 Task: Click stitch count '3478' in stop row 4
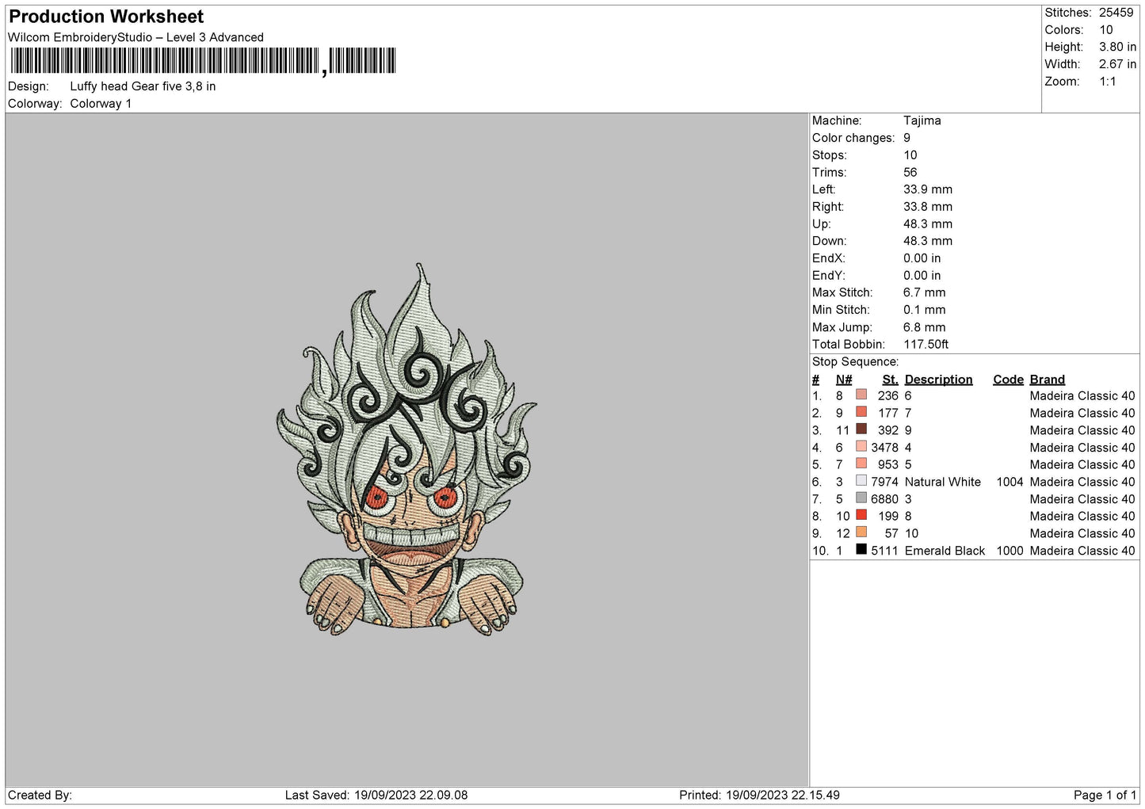pyautogui.click(x=885, y=448)
